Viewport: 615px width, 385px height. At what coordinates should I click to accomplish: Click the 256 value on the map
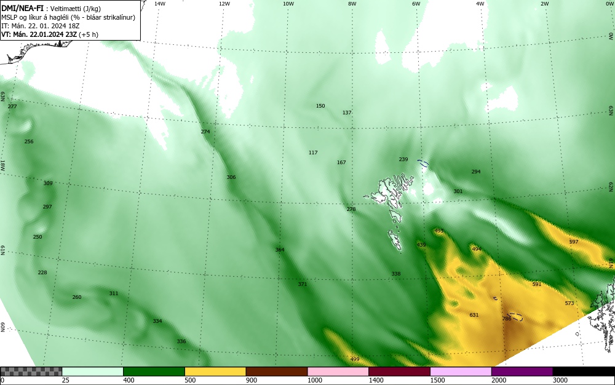click(x=29, y=141)
